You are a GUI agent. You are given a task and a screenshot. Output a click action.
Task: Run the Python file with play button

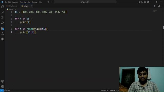154,6
